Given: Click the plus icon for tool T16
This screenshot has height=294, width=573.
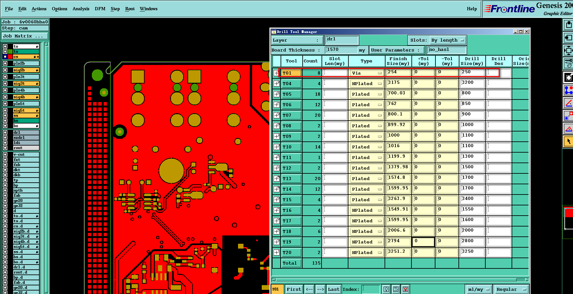Looking at the screenshot, I should [x=276, y=210].
